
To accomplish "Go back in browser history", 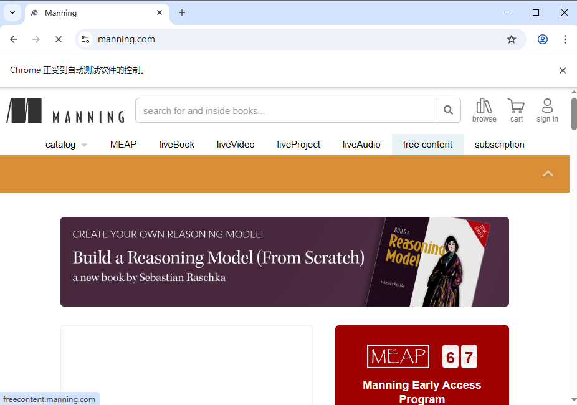I will tap(14, 39).
